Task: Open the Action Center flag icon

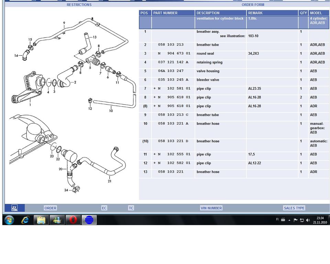Action: pyautogui.click(x=295, y=220)
